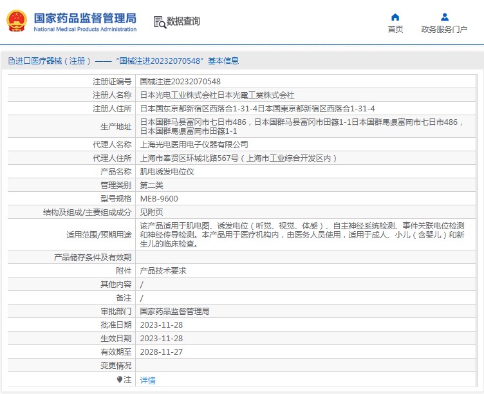The height and width of the screenshot is (394, 484).
Task: Open the 数据查询 search icon
Action: 160,22
